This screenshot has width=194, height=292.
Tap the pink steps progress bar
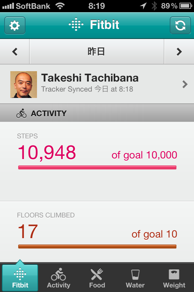[97, 167]
